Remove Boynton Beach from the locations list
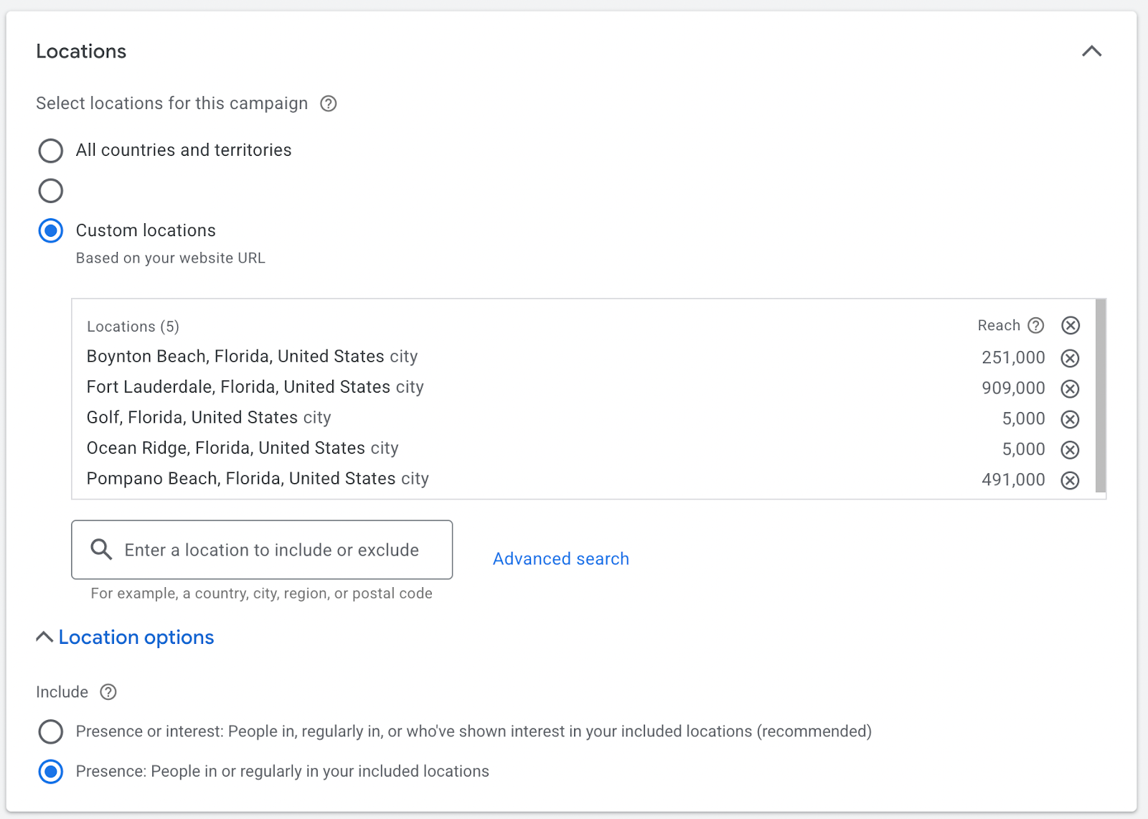This screenshot has height=819, width=1148. pos(1070,357)
